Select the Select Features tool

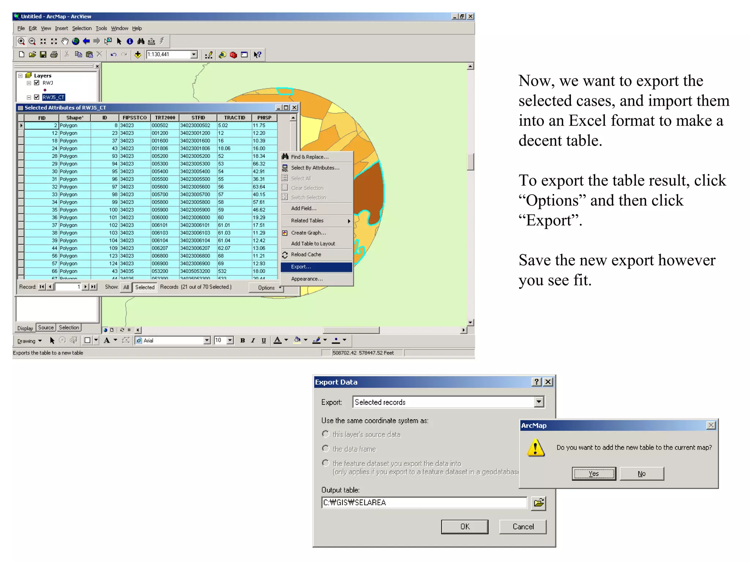pyautogui.click(x=108, y=41)
